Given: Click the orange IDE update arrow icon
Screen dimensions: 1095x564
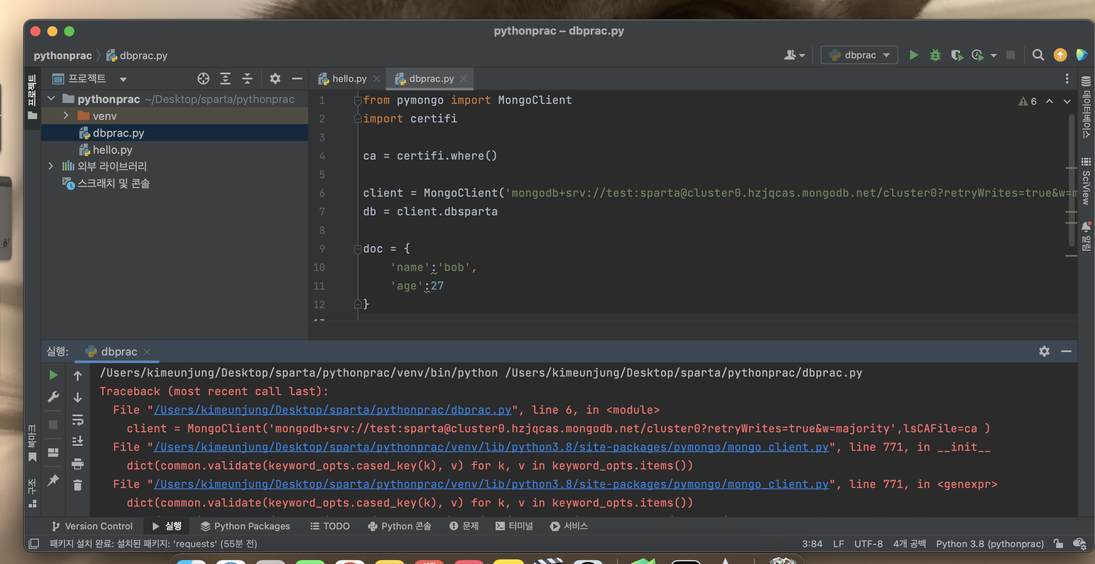Looking at the screenshot, I should click(x=1060, y=55).
